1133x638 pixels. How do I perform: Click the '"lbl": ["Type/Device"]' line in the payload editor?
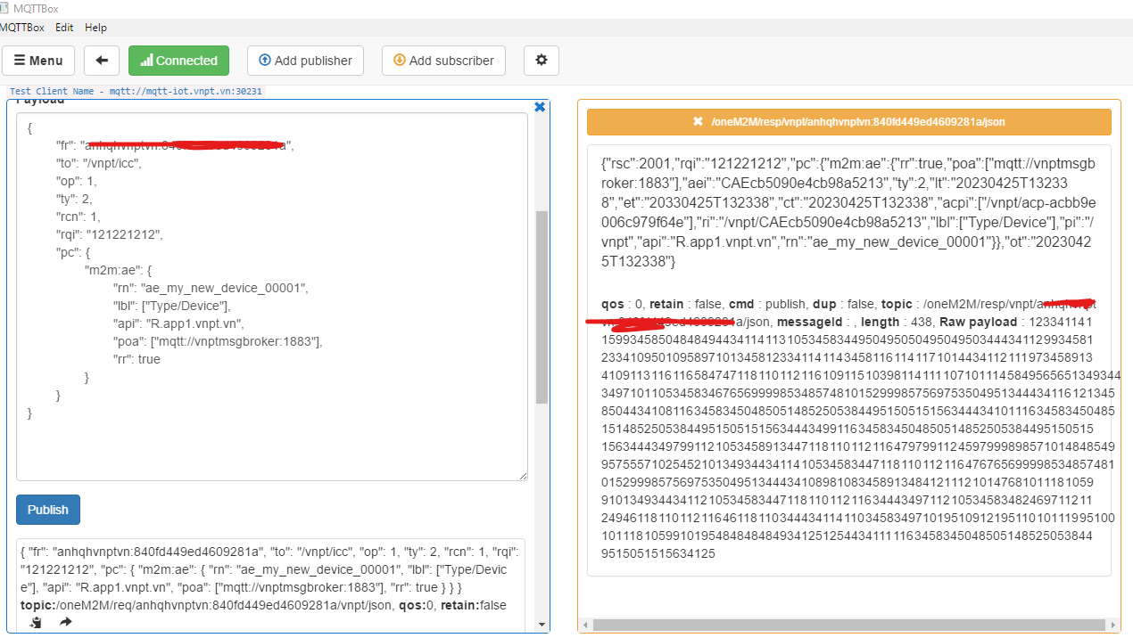[171, 306]
